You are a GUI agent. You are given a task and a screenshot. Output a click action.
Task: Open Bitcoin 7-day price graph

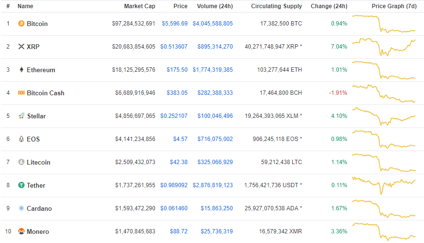[384, 24]
